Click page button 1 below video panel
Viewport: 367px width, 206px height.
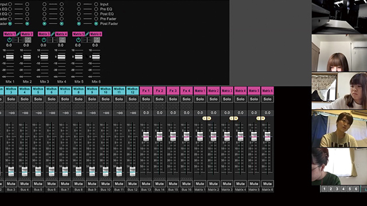pos(325,189)
